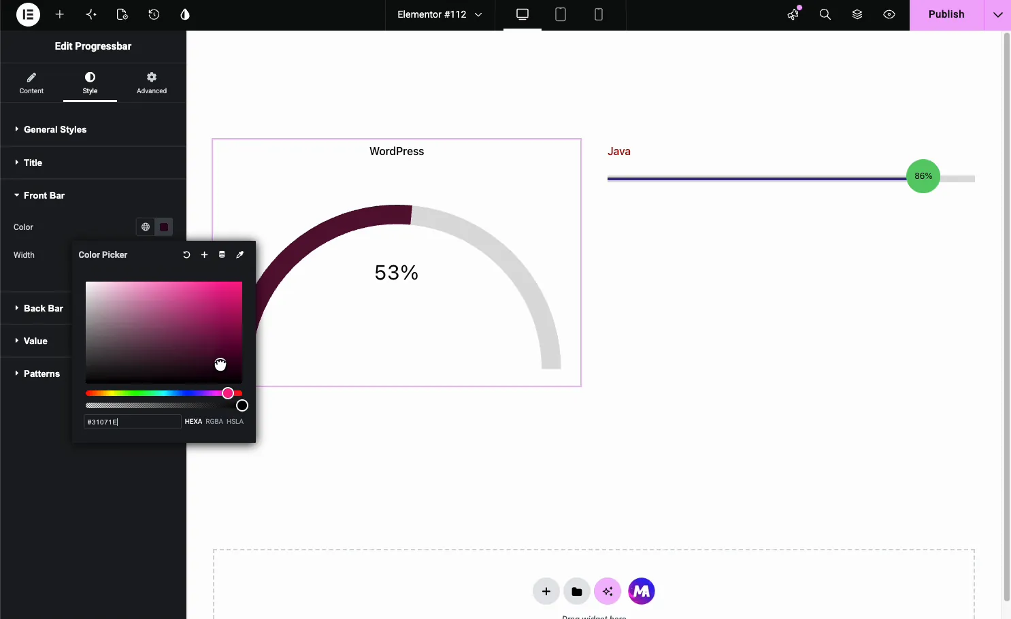The height and width of the screenshot is (619, 1011).
Task: Open color picker swatches stack icon
Action: tap(222, 254)
